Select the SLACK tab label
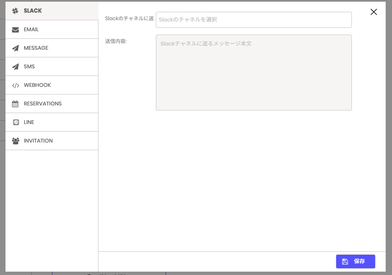Viewport: 392px width, 275px height. pyautogui.click(x=33, y=11)
